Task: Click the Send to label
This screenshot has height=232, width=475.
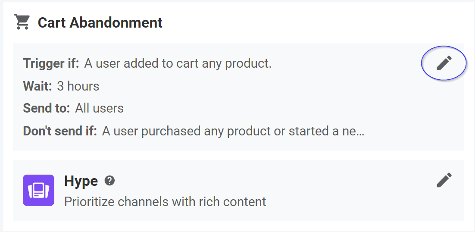Action: [x=47, y=108]
